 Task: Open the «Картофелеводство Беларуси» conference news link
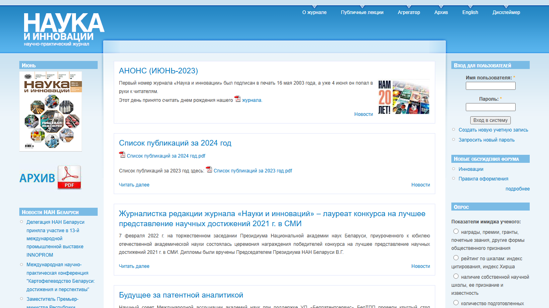[x=61, y=277]
